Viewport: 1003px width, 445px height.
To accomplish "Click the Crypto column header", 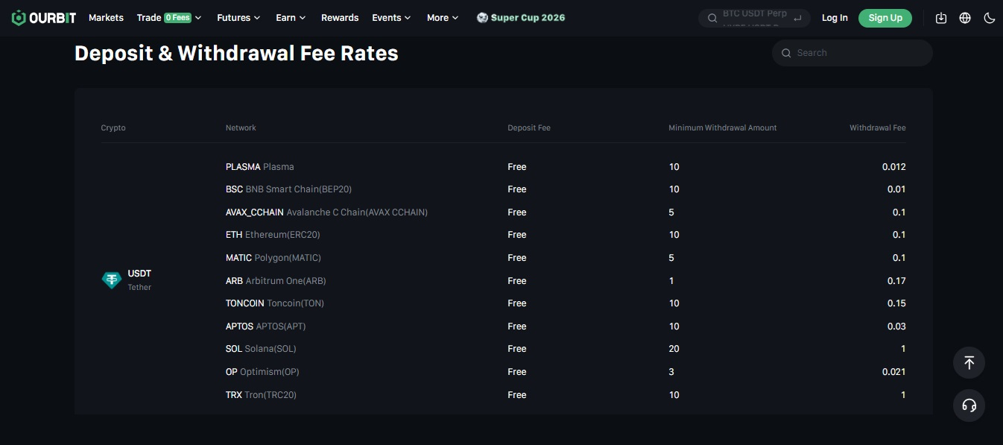I will point(113,128).
